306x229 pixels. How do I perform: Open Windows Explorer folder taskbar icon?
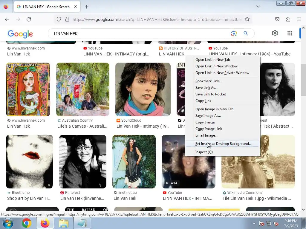(64, 223)
